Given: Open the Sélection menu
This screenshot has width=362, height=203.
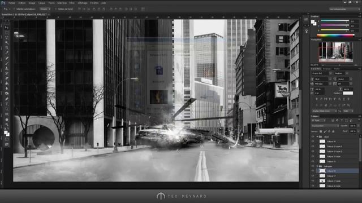Looking at the screenshot, I should (x=62, y=3).
